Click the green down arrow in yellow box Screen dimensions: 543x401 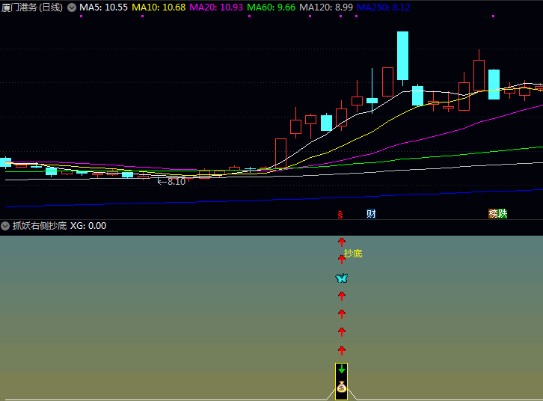point(342,370)
